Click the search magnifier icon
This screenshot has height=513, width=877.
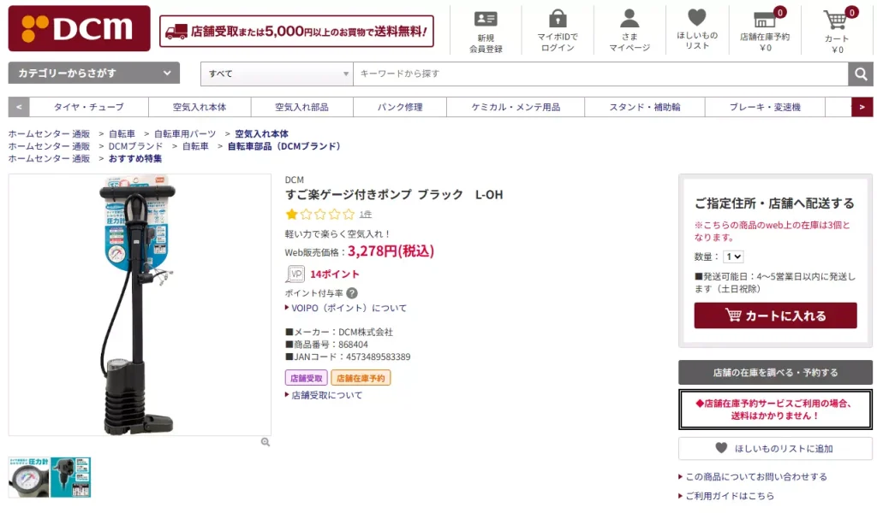pos(861,74)
